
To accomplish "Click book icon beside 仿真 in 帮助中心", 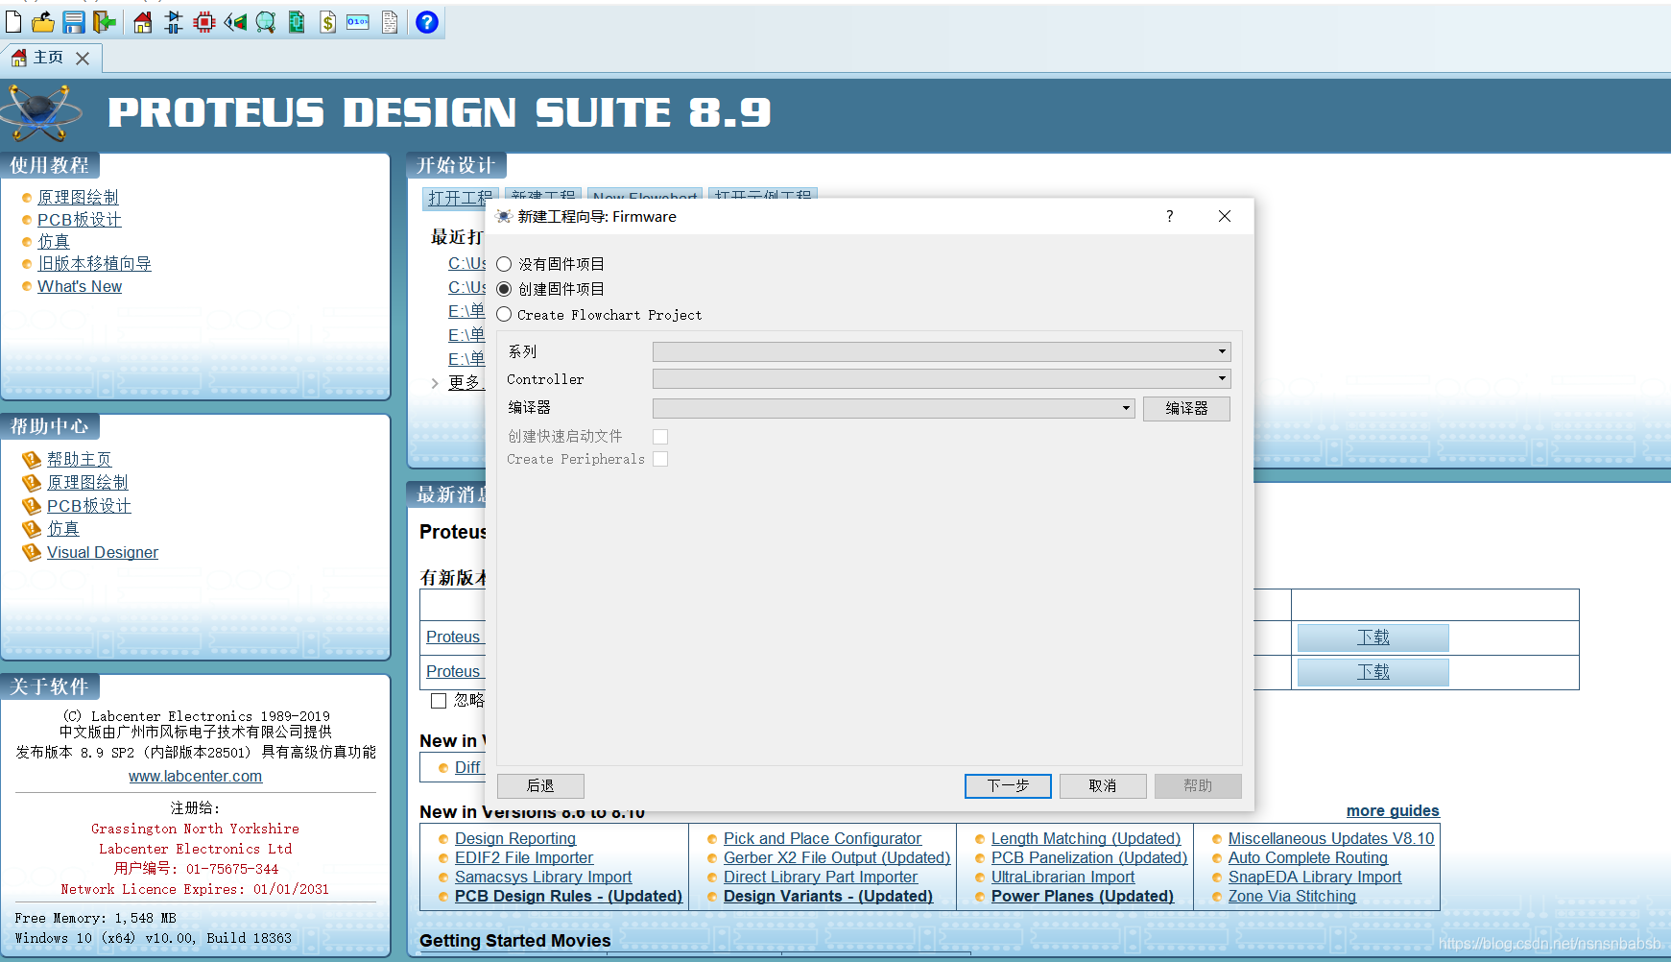I will pyautogui.click(x=32, y=529).
